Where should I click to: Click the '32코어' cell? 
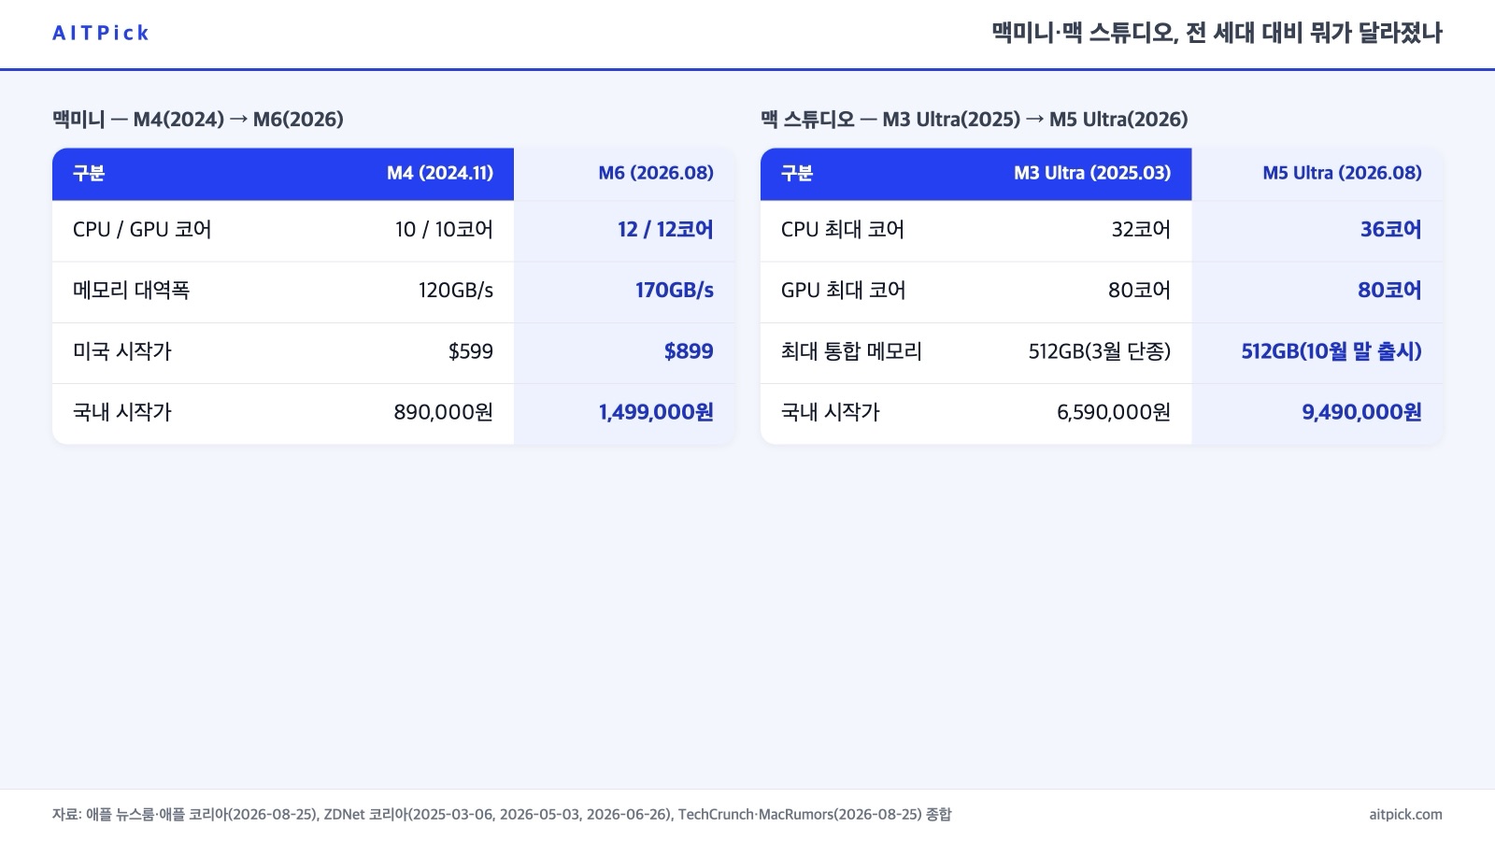point(1141,230)
